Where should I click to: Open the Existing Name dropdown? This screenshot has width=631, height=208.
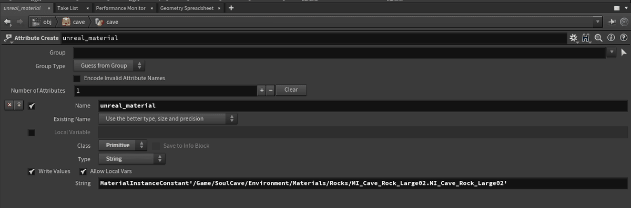point(168,119)
